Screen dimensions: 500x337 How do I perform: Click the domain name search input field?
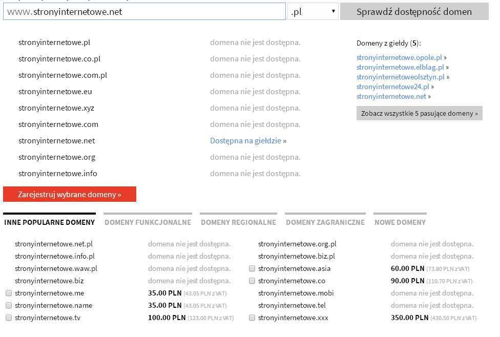(144, 12)
